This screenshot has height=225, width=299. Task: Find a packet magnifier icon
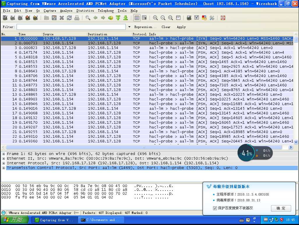[88, 18]
